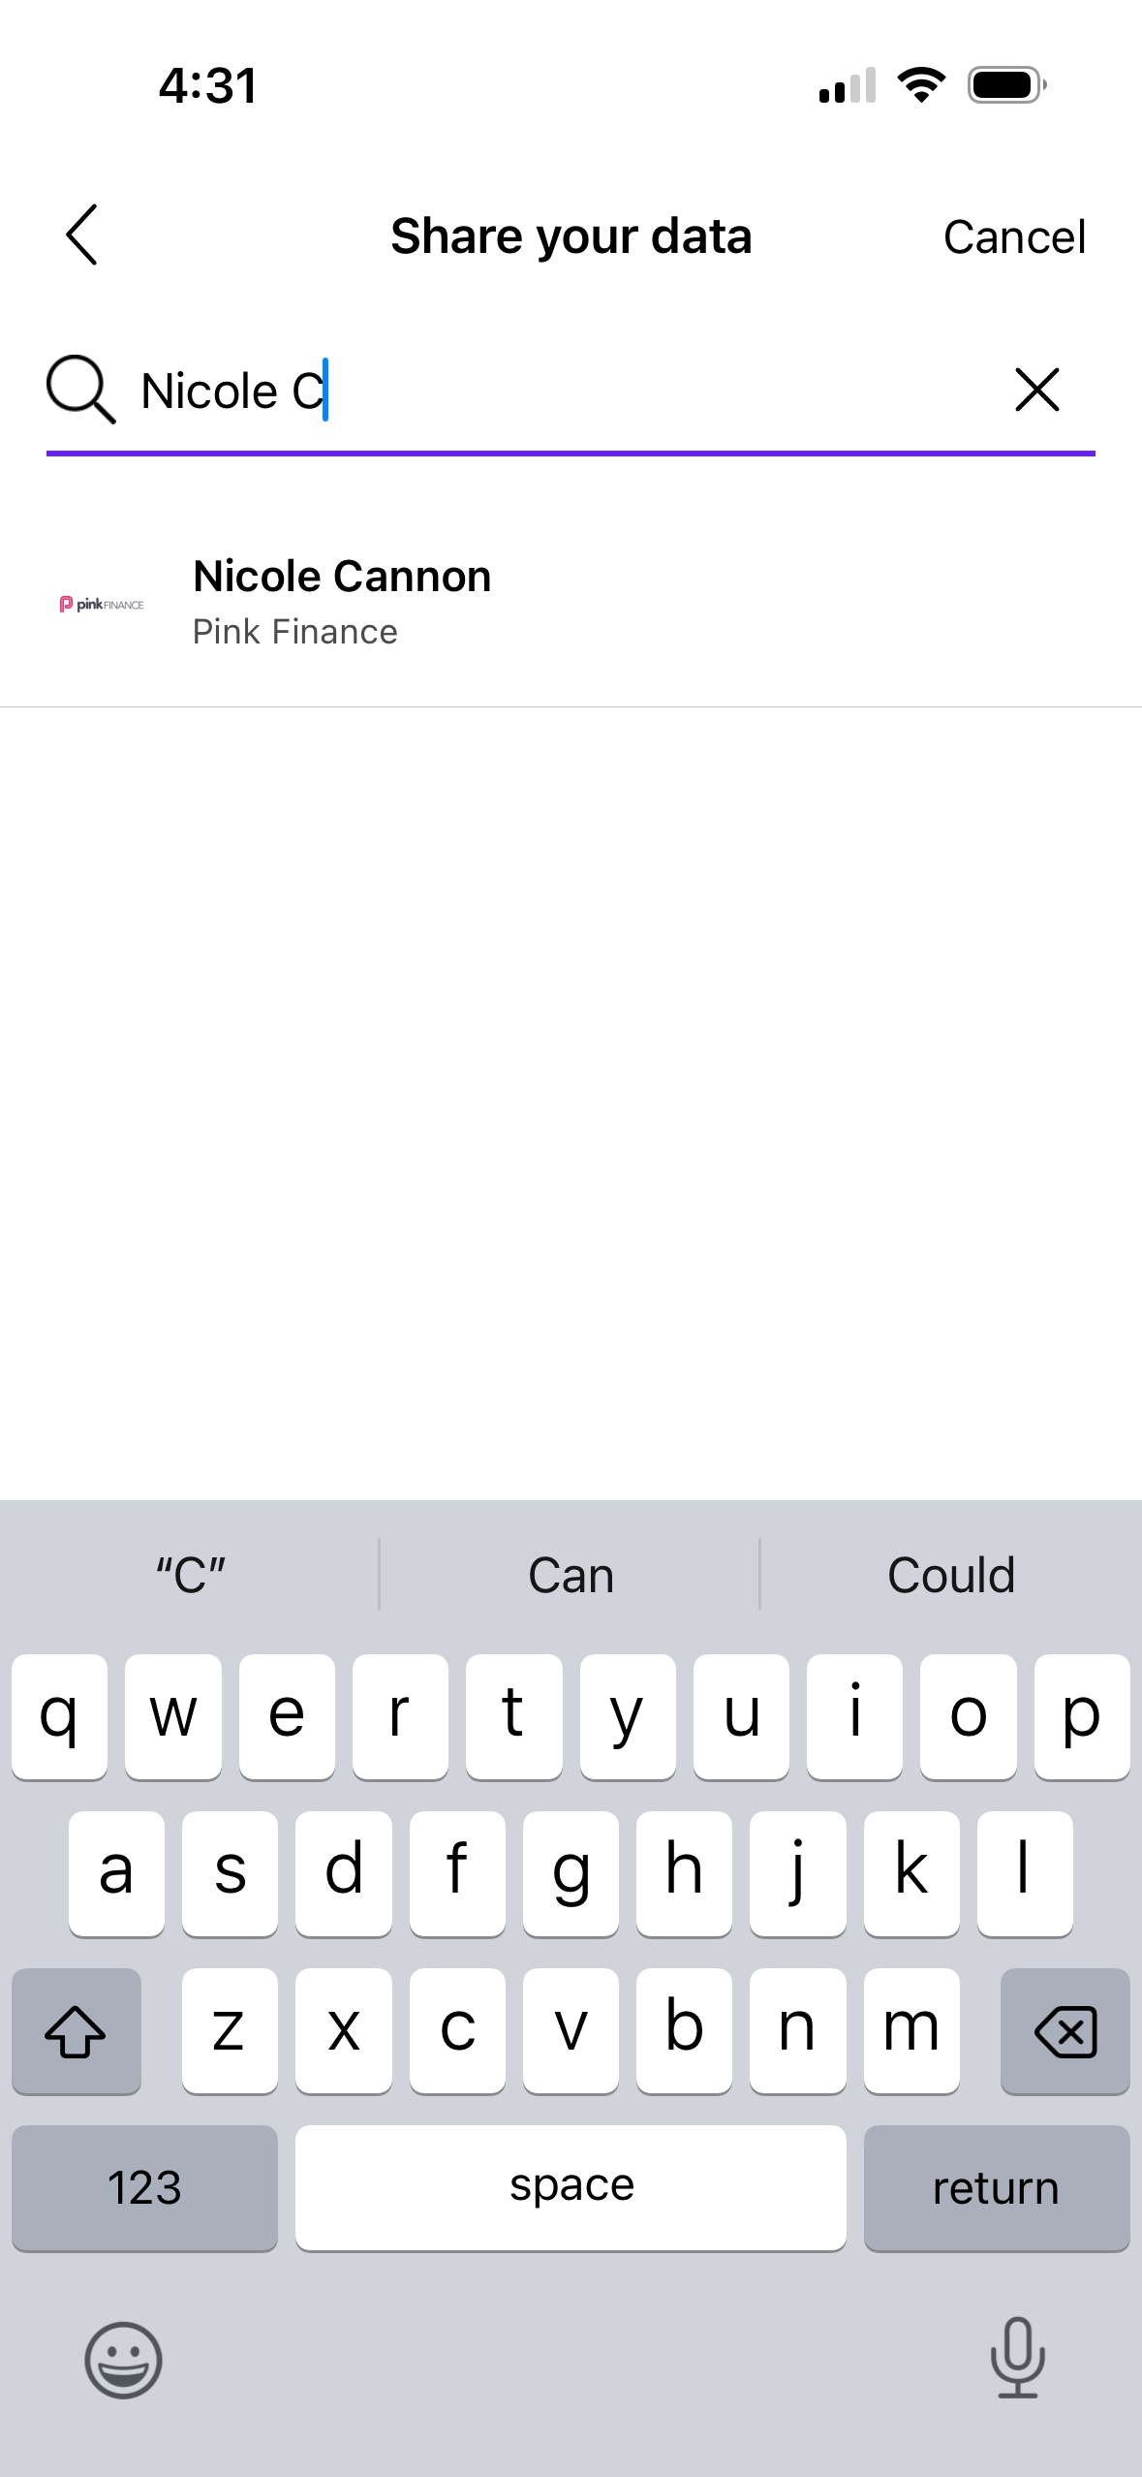Tap the search input field
The width and height of the screenshot is (1142, 2477).
562,392
